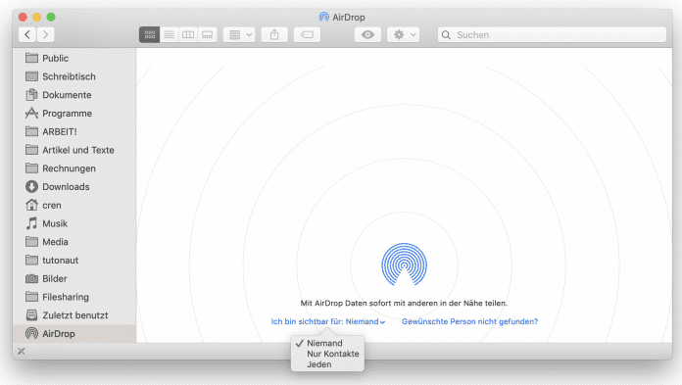The width and height of the screenshot is (682, 385).
Task: Click the Edit Tags toolbar icon
Action: tap(307, 35)
